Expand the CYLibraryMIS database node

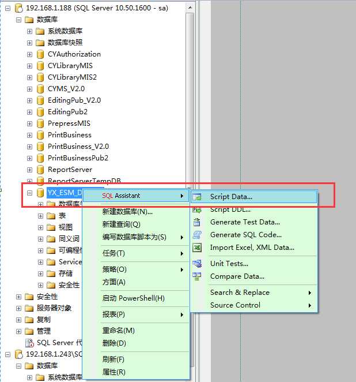pyautogui.click(x=30, y=66)
